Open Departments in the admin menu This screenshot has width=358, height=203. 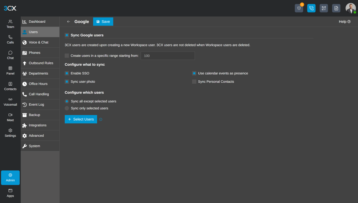coord(40,73)
